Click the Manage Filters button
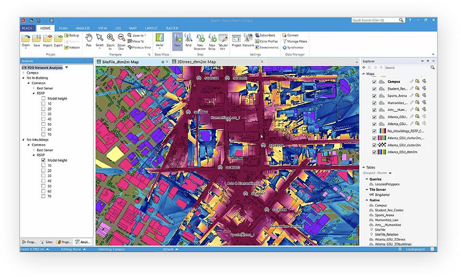The height and width of the screenshot is (277, 460). (295, 41)
